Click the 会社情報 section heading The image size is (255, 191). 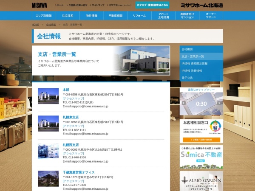pos(49,36)
